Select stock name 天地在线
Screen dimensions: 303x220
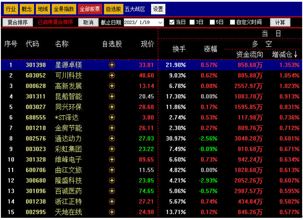[x=69, y=212]
